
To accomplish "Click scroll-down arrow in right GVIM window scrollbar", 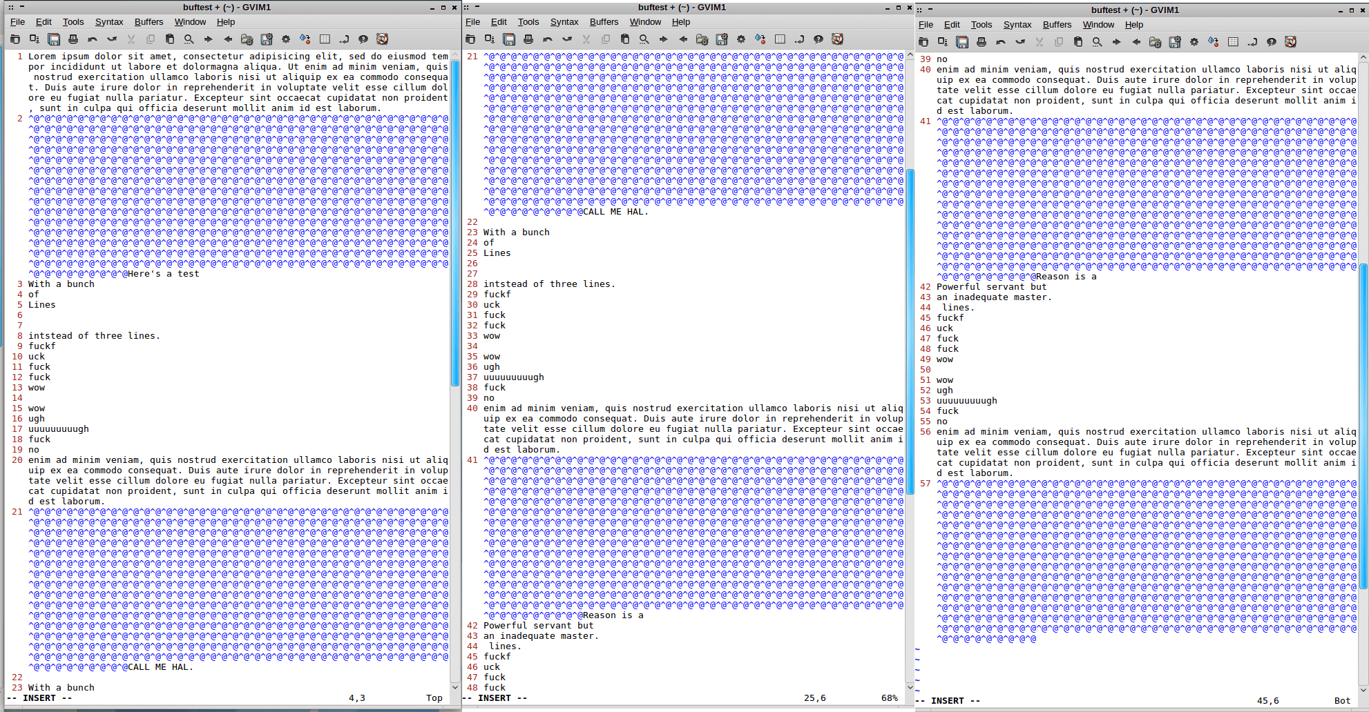I will click(x=1363, y=690).
